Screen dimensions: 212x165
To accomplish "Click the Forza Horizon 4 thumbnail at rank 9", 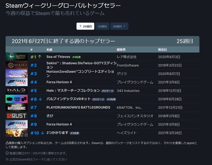I will (17, 124).
